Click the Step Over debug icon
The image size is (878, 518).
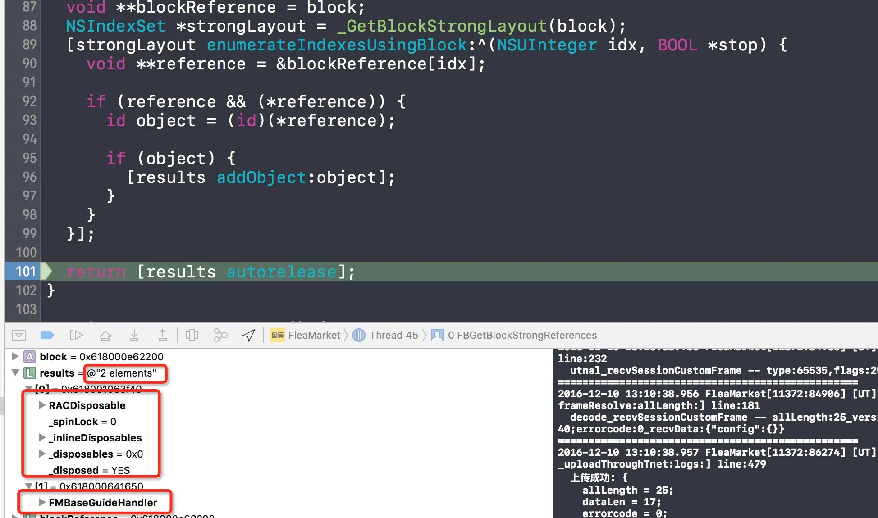click(x=105, y=335)
